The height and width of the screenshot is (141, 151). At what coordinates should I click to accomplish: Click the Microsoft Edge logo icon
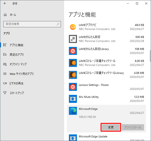click(x=73, y=111)
